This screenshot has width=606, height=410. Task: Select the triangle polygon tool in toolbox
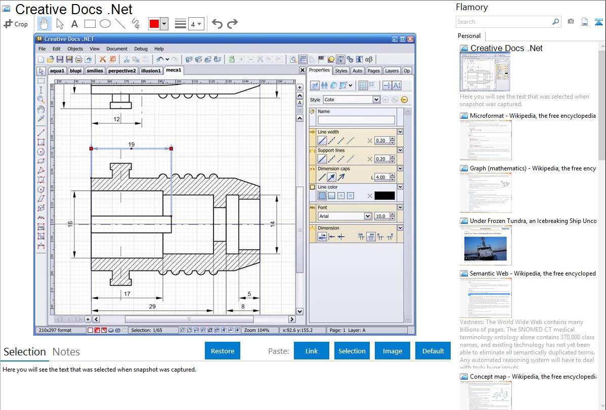click(x=41, y=170)
